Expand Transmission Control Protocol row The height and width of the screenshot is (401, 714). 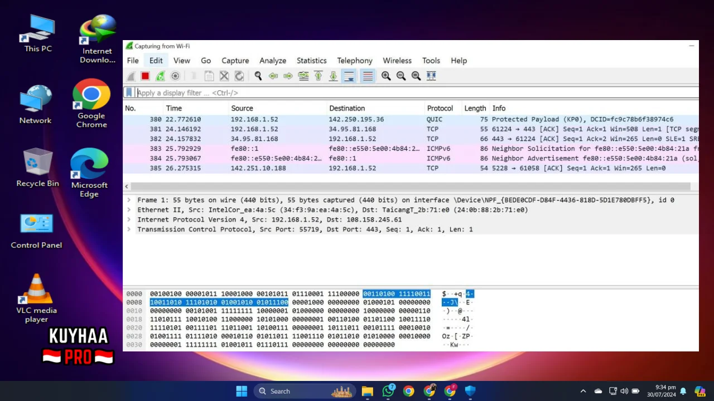point(129,229)
